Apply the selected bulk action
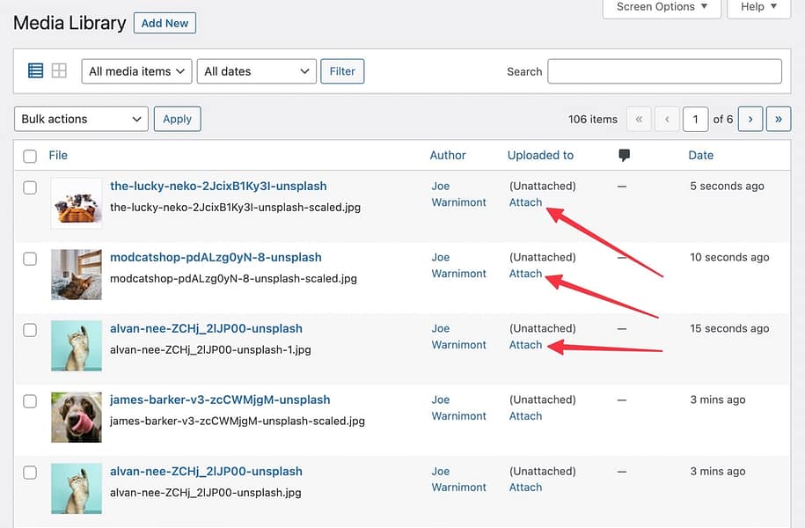This screenshot has height=528, width=805. pos(177,118)
